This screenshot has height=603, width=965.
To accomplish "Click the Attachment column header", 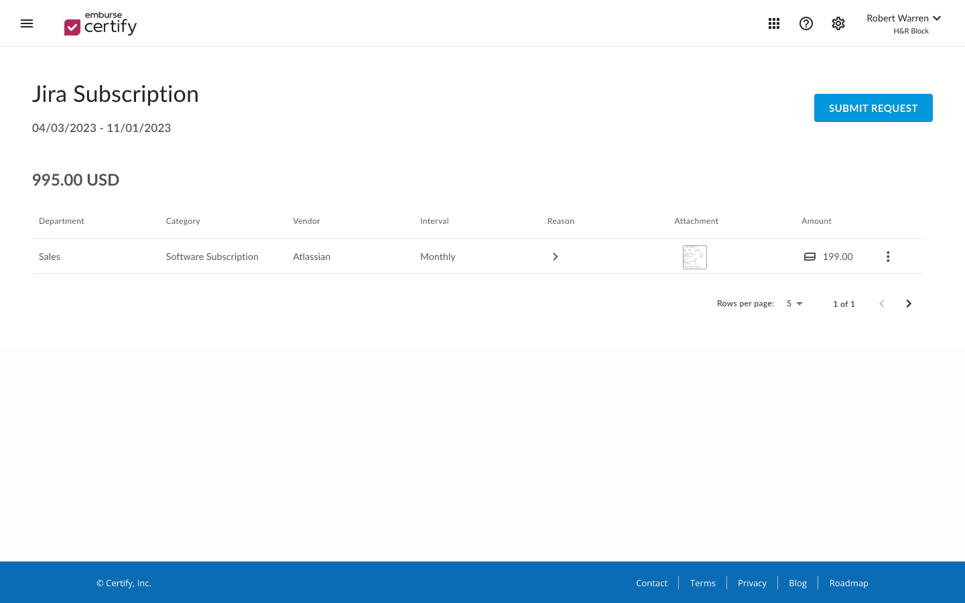I will tap(696, 221).
